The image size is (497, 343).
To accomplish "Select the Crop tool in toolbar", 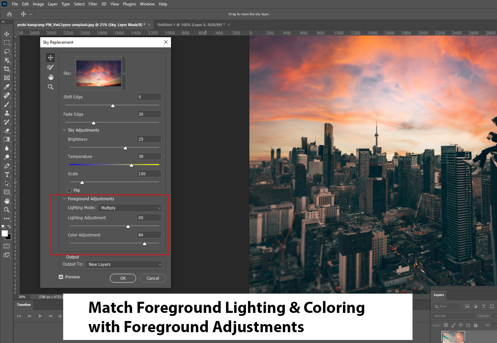I will (7, 69).
